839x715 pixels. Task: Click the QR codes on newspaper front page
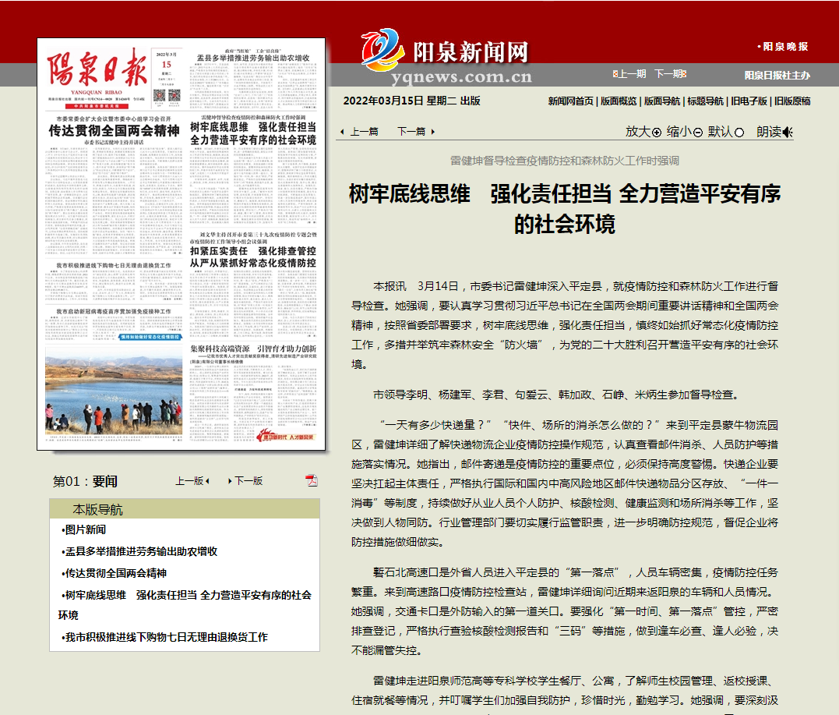[x=167, y=95]
